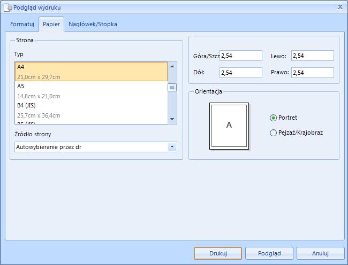The height and width of the screenshot is (265, 348).
Task: Click the print preview title bar icon
Action: (8, 7)
